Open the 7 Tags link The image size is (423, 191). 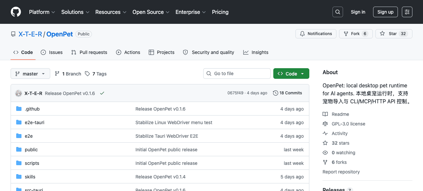tap(96, 73)
